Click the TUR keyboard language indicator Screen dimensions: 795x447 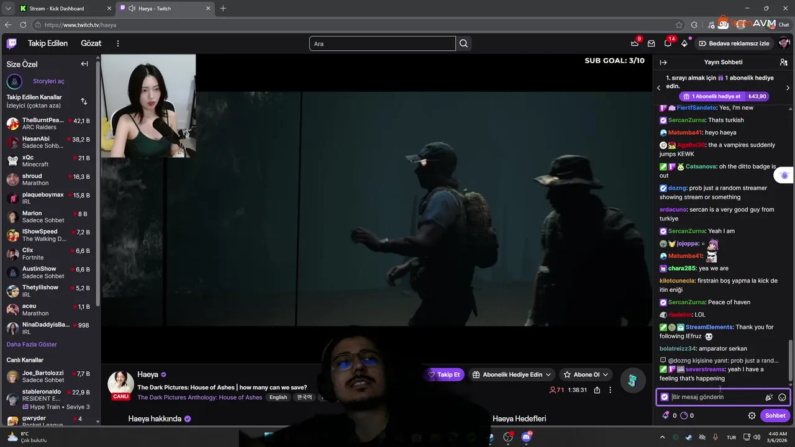(731, 437)
